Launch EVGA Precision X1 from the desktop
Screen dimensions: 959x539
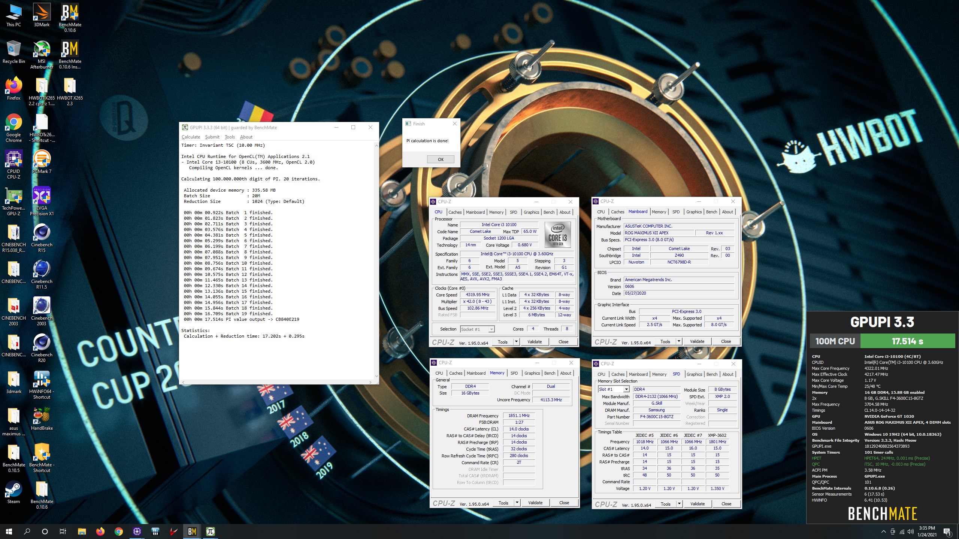(x=42, y=201)
